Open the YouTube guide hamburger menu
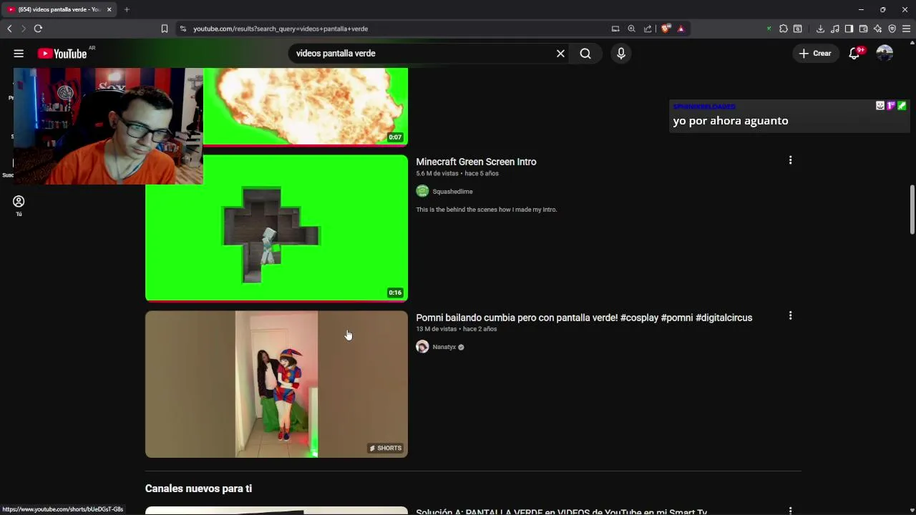Image resolution: width=916 pixels, height=515 pixels. coord(19,54)
